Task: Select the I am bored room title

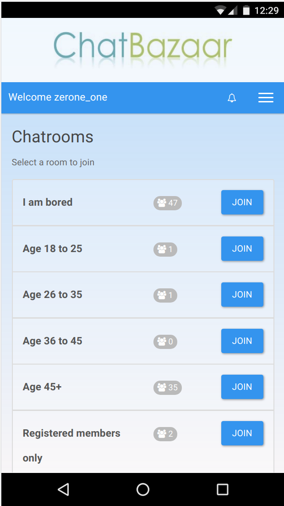Action: [x=48, y=202]
